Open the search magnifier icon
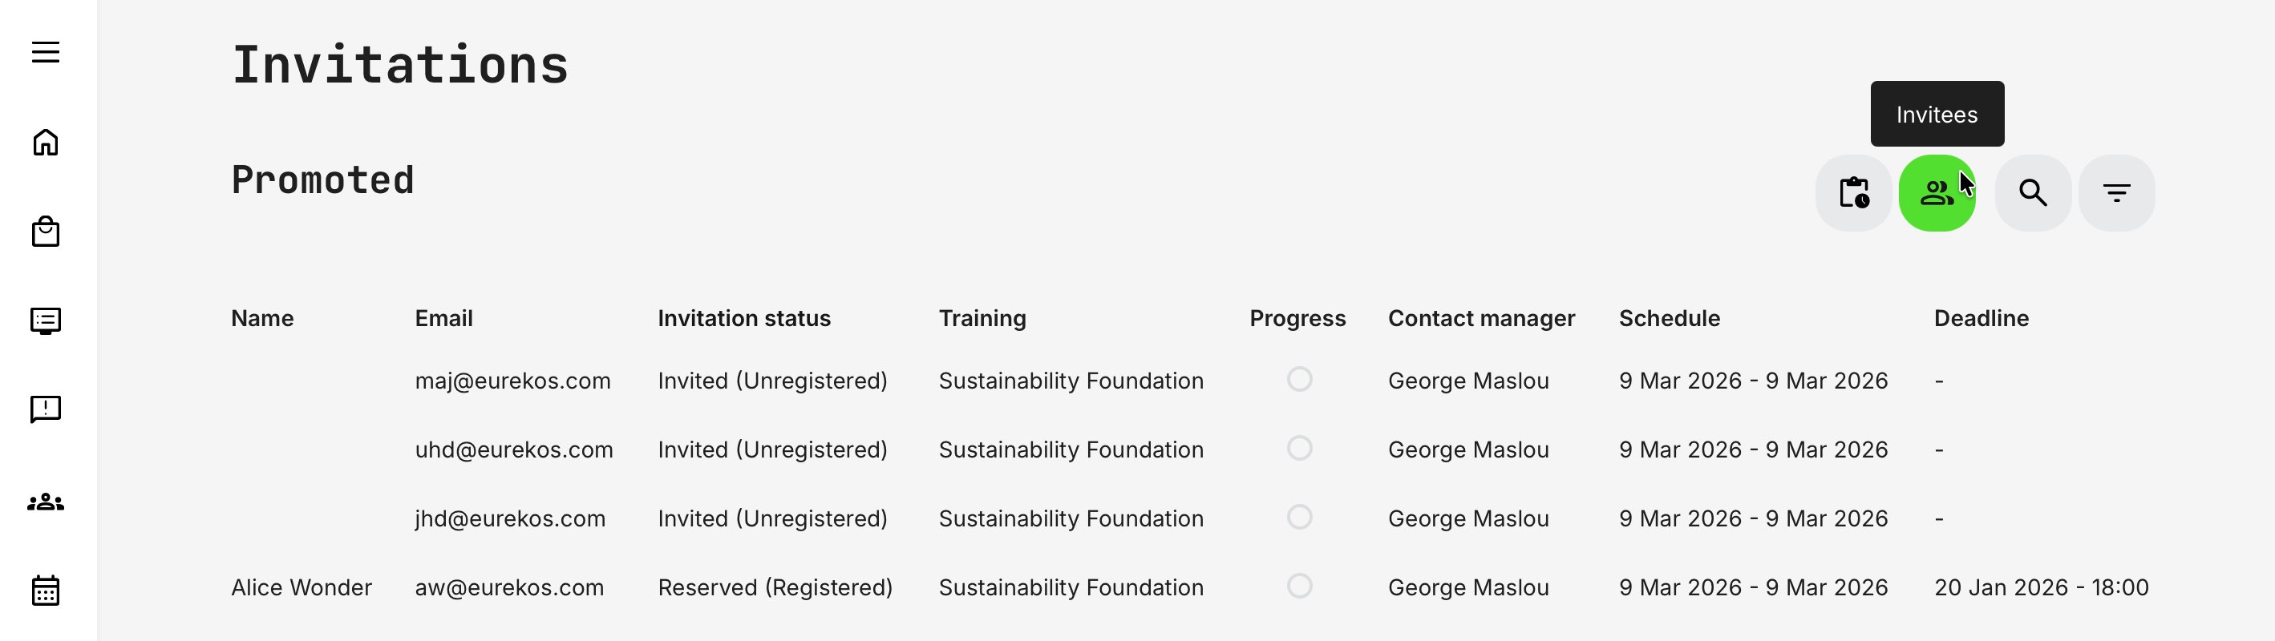This screenshot has height=641, width=2275. (2033, 193)
